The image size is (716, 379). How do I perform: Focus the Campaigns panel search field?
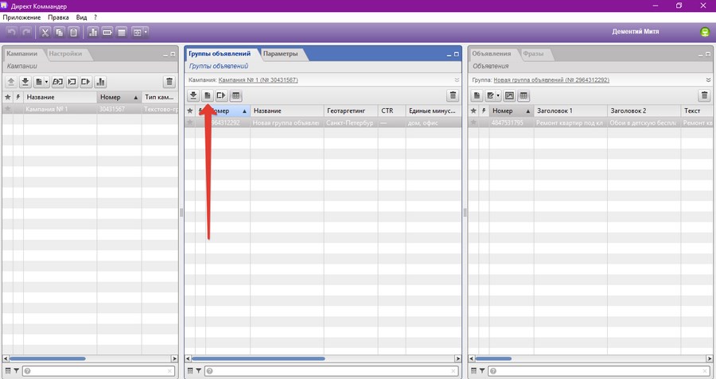click(99, 371)
